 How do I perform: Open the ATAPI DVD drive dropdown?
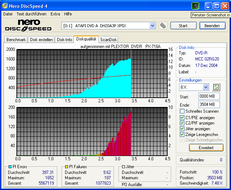tap(152, 26)
